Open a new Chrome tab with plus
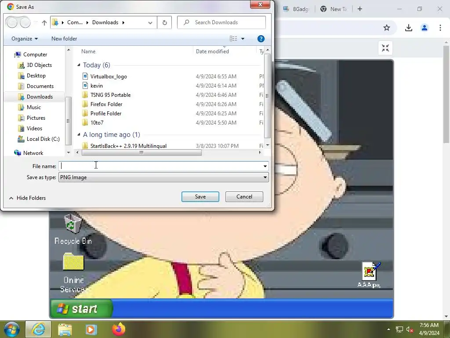 pyautogui.click(x=360, y=9)
